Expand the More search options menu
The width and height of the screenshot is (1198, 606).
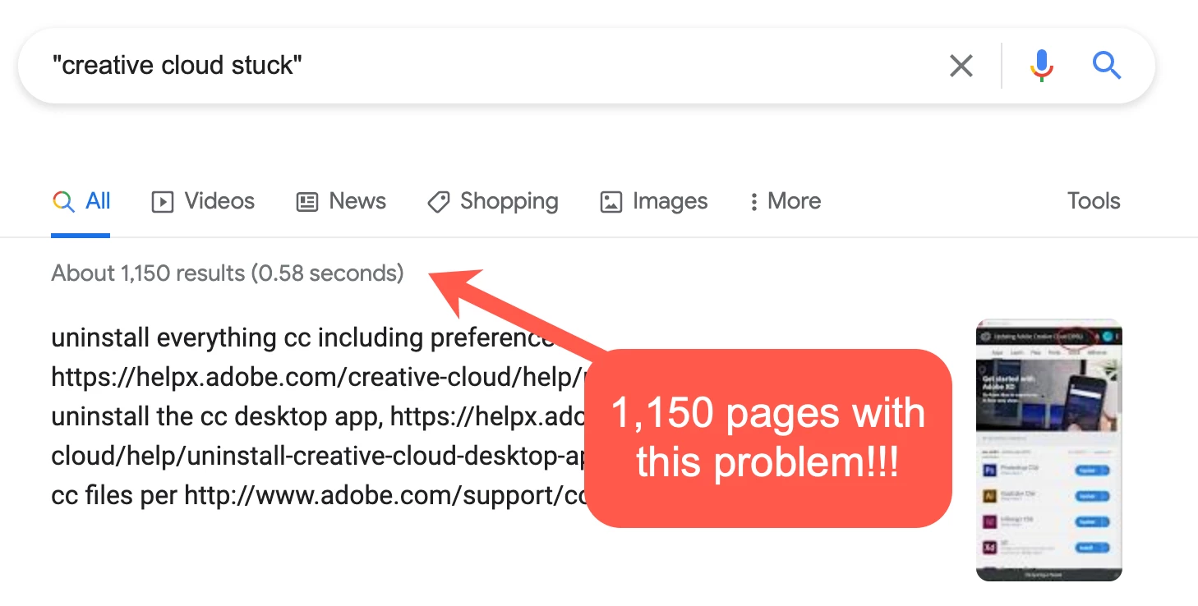[785, 201]
